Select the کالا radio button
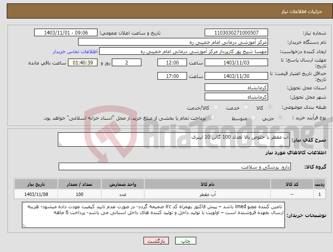The image size is (333, 252). tap(270, 107)
